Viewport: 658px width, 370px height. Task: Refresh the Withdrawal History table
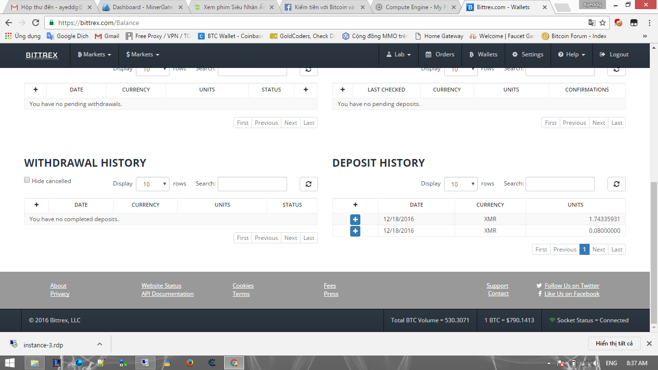click(309, 184)
